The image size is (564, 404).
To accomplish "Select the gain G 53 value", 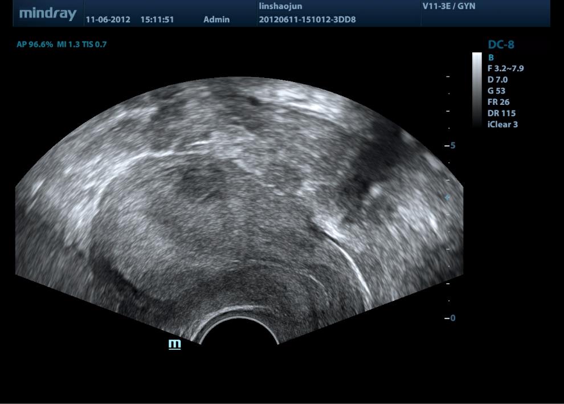I will [496, 91].
